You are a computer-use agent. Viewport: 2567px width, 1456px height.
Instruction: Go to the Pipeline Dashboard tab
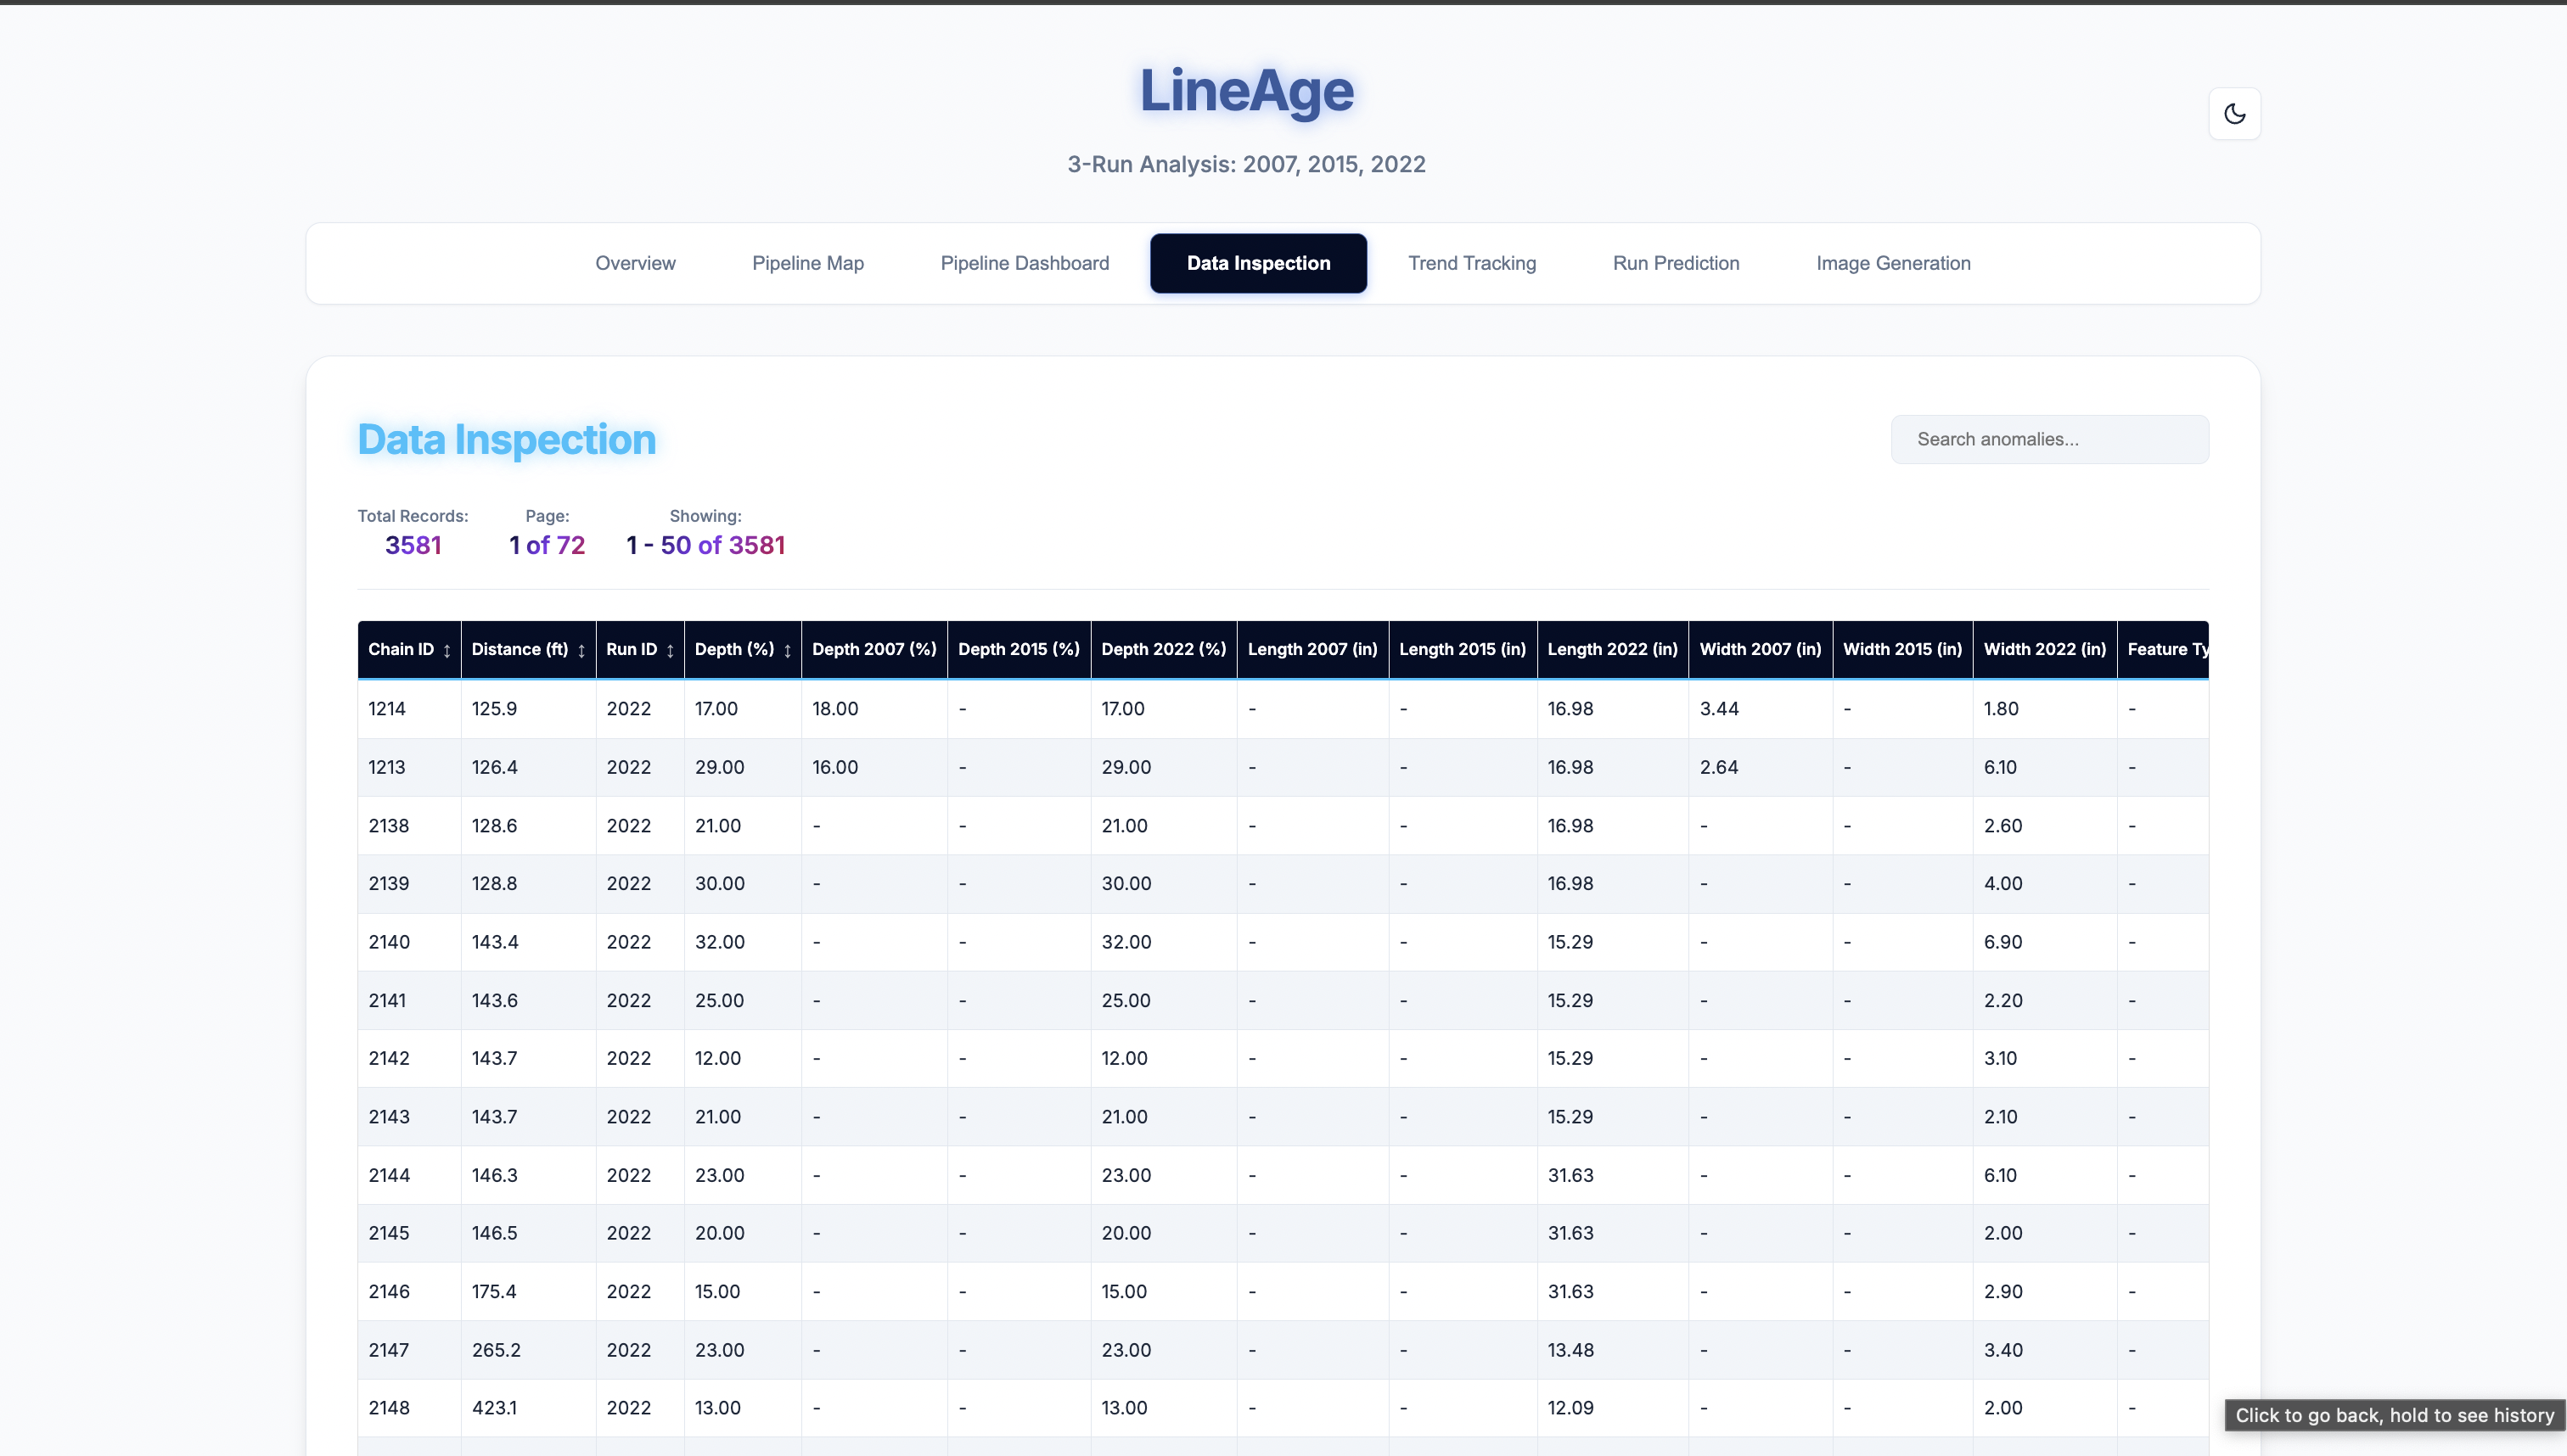click(1025, 263)
